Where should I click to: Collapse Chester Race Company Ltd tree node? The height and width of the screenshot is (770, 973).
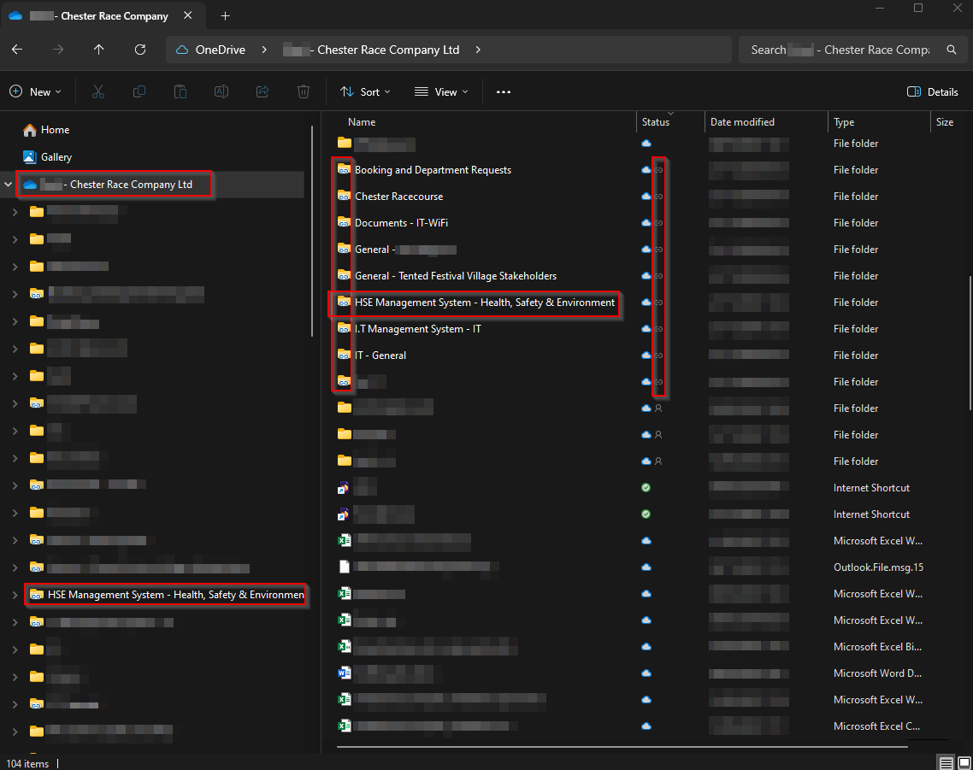click(x=8, y=185)
